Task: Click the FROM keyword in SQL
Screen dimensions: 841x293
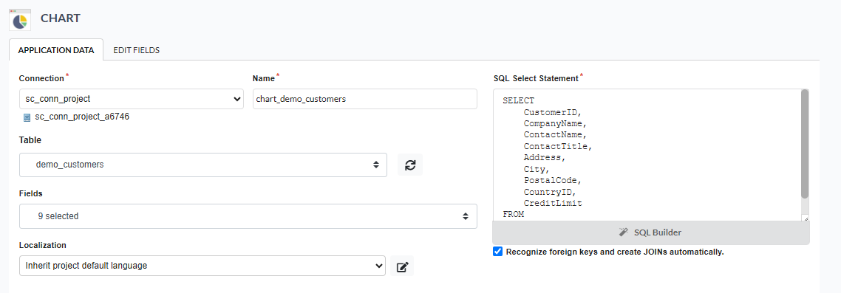Action: [x=514, y=214]
